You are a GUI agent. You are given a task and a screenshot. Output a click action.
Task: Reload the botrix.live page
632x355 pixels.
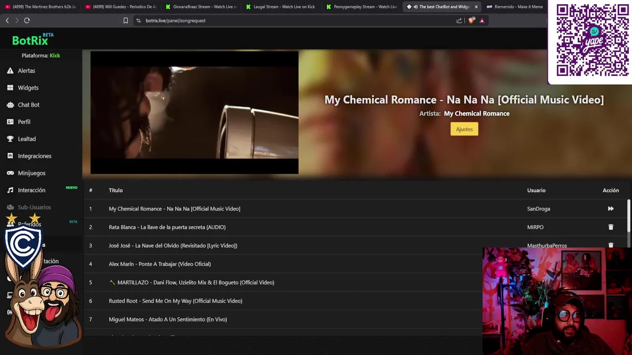tap(27, 20)
